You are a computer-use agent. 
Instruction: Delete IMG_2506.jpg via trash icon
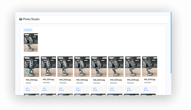pyautogui.click(x=127, y=90)
